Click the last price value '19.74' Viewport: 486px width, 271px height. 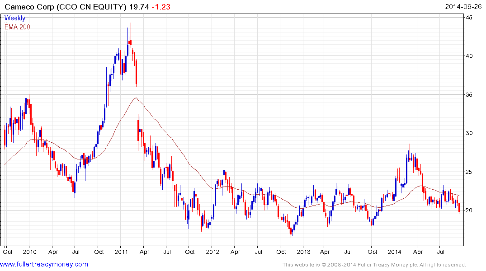pos(139,7)
